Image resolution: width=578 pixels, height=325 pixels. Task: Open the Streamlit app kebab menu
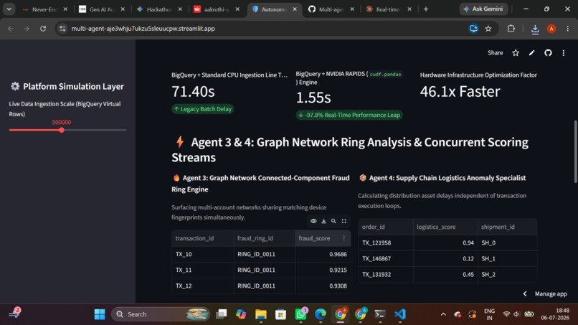(564, 53)
